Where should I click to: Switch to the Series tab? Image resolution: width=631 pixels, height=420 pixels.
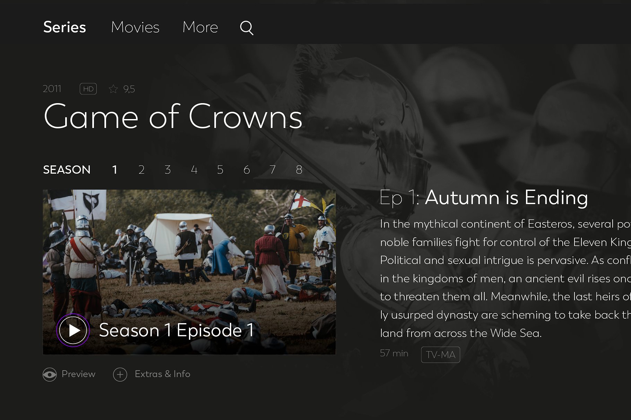[x=64, y=27]
